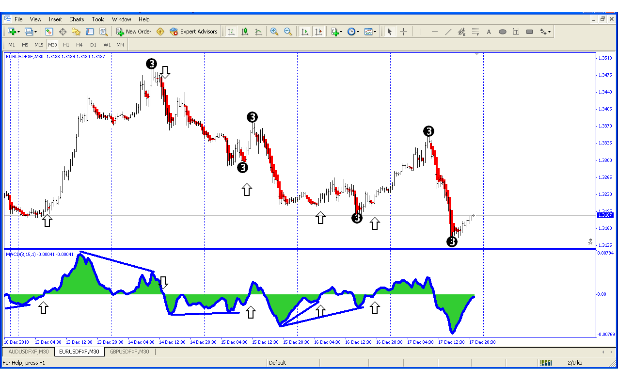Select the crosshair tool
This screenshot has height=369, width=618.
403,32
